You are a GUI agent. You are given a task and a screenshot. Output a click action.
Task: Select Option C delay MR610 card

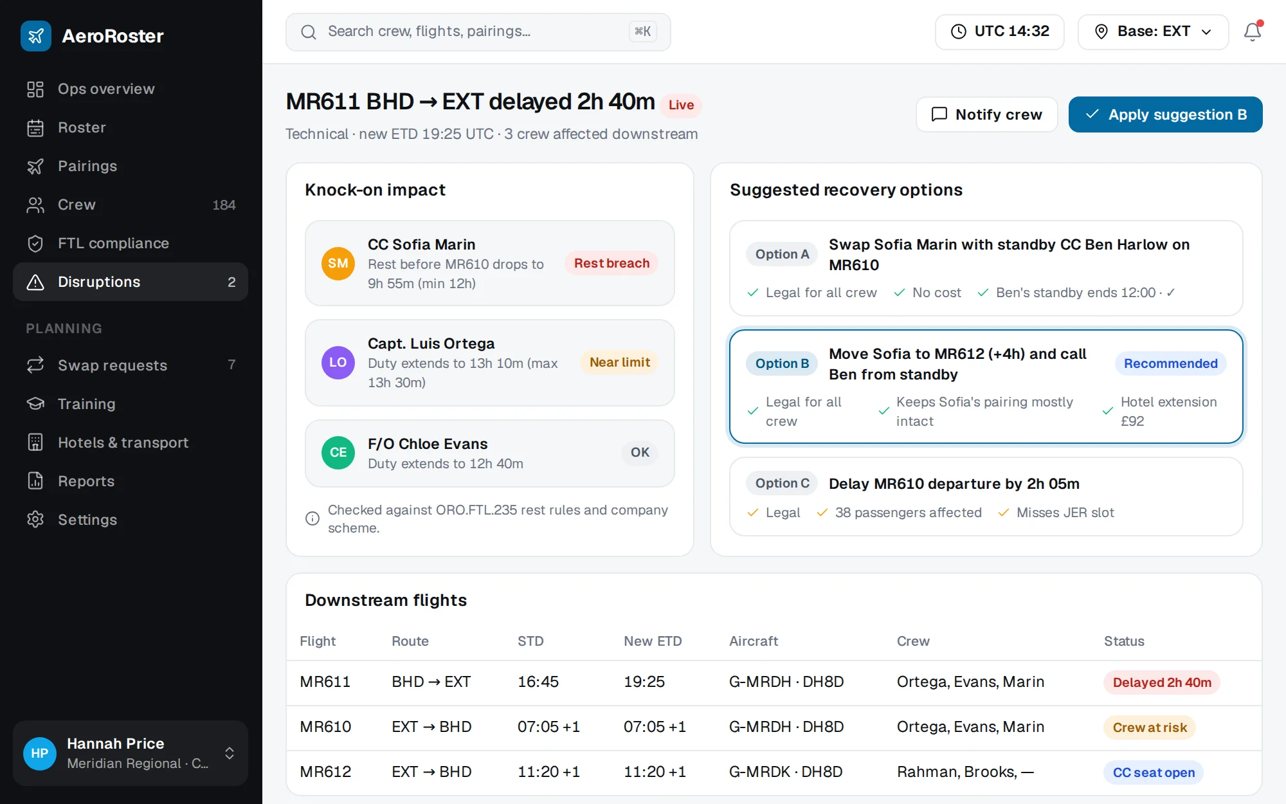click(986, 497)
